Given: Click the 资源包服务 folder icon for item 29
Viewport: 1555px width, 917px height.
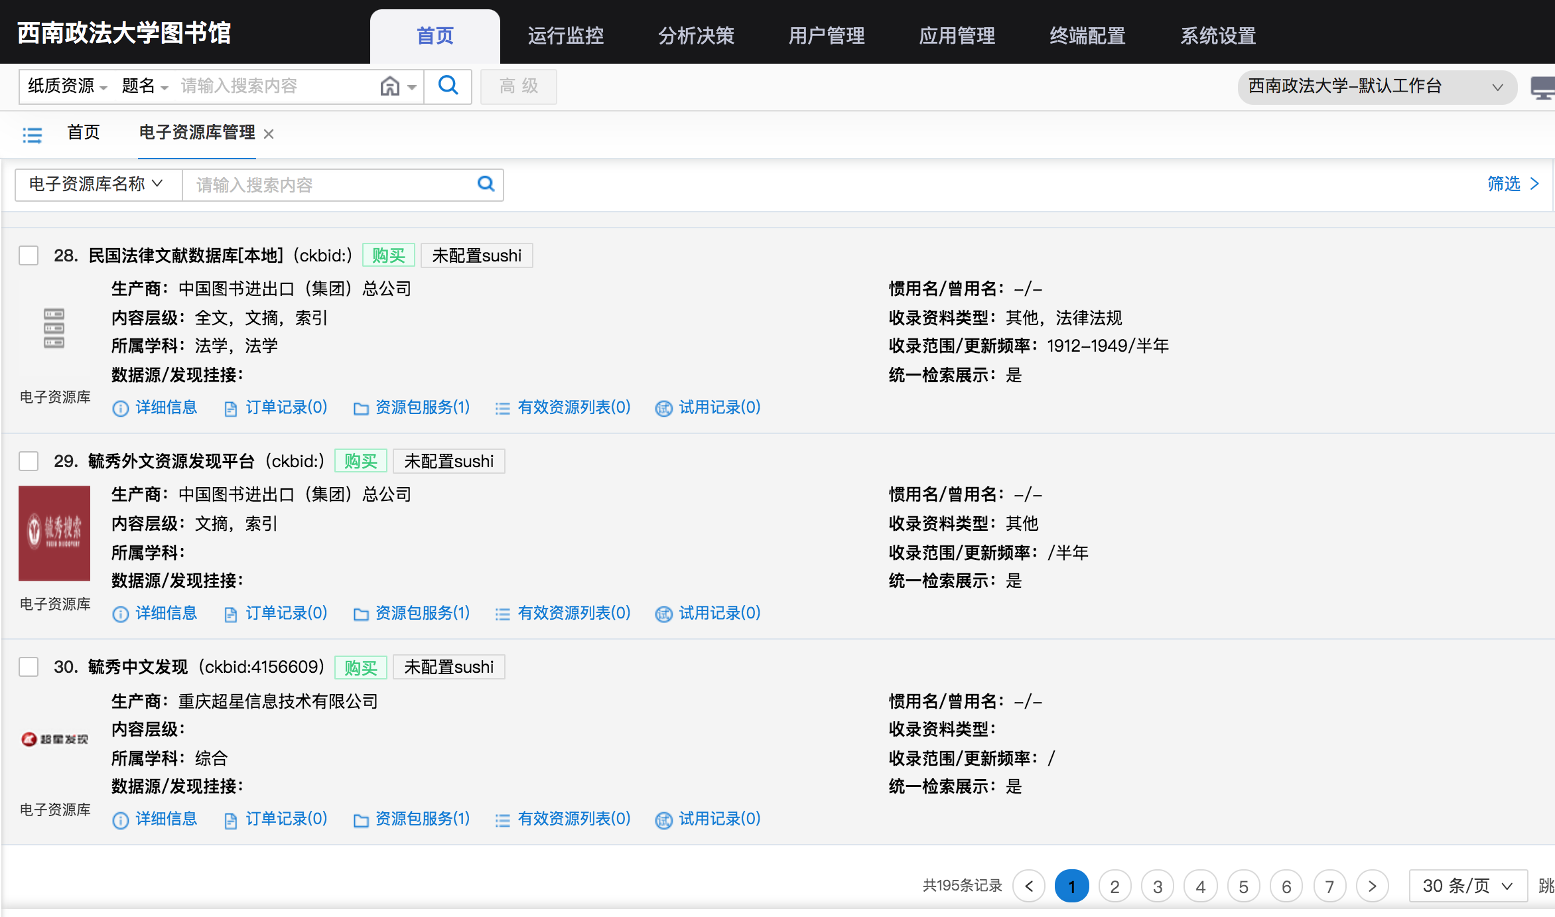Looking at the screenshot, I should pyautogui.click(x=361, y=614).
